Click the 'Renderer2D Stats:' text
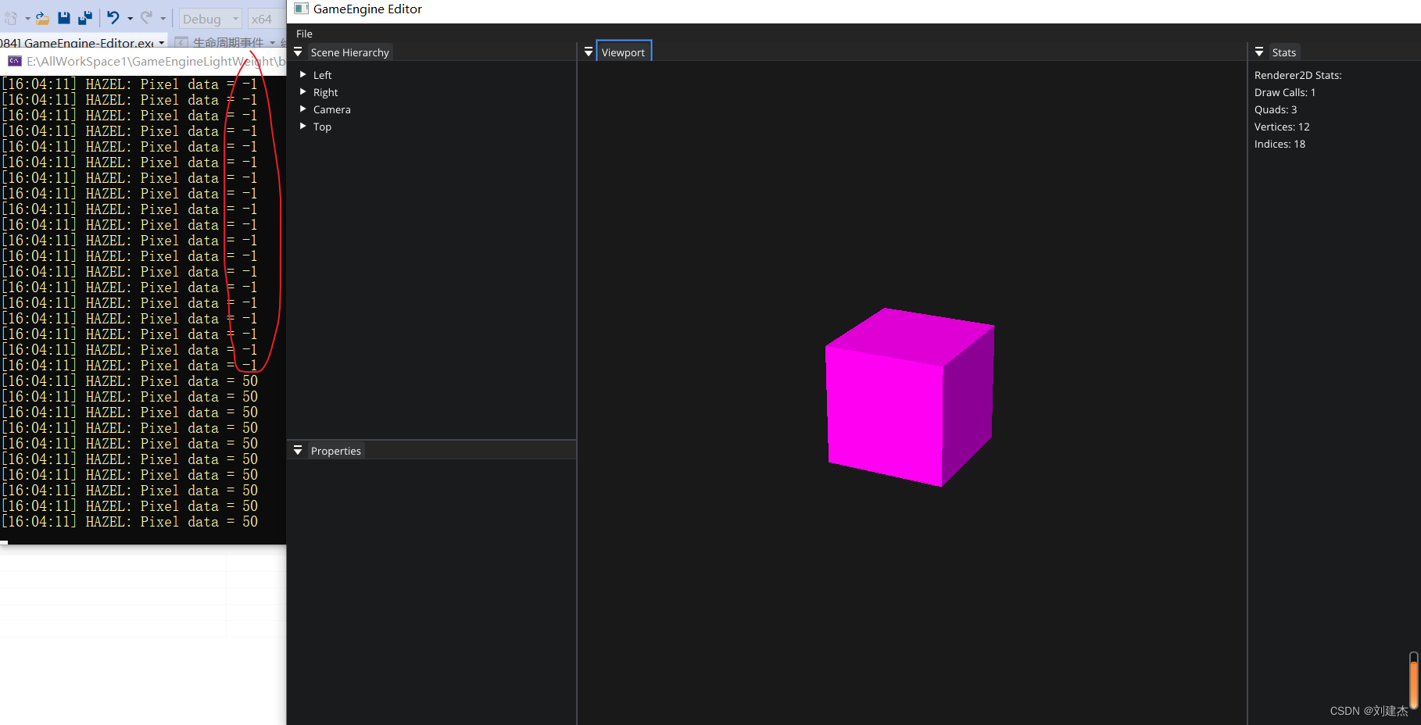The width and height of the screenshot is (1421, 725). click(1298, 75)
